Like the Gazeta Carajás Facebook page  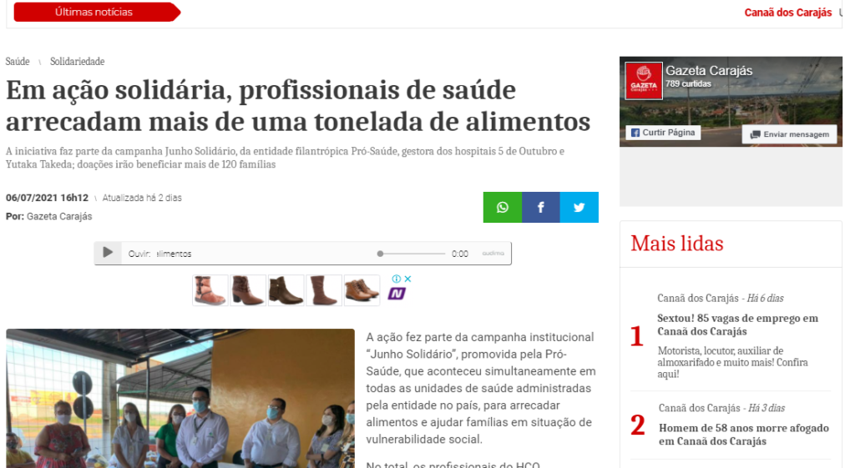pos(663,133)
